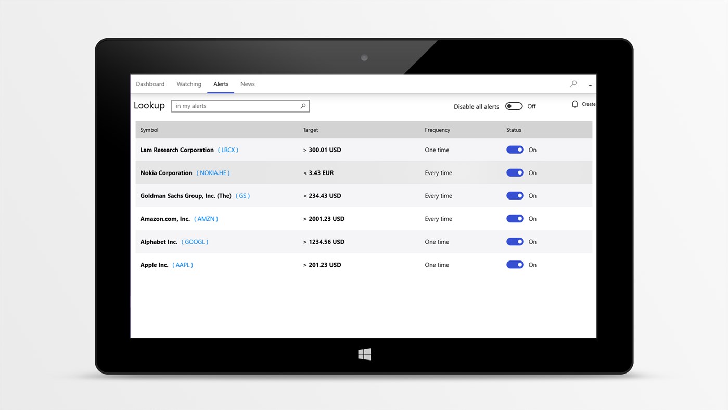Click the bell icon next to Create

point(574,104)
